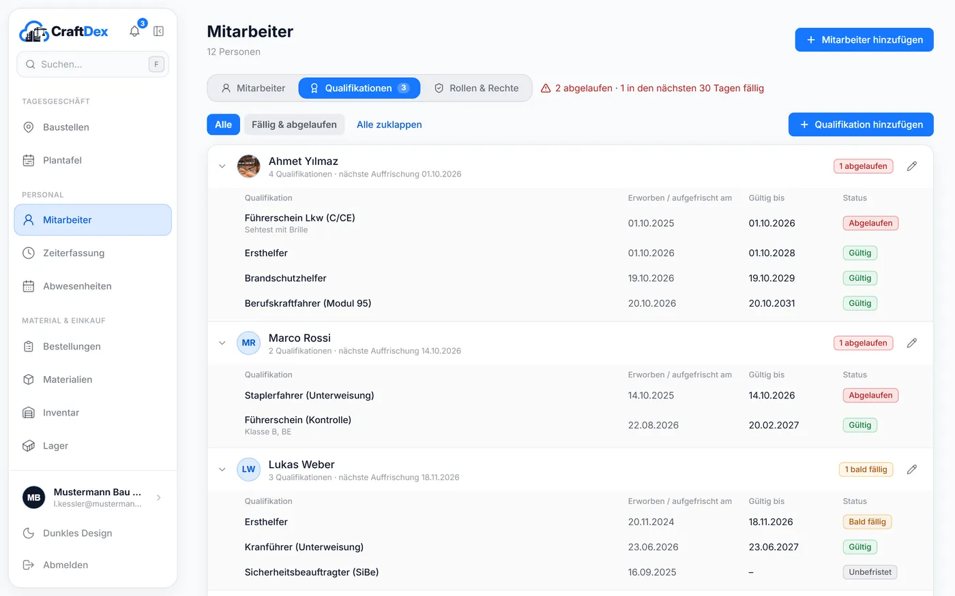Viewport: 955px width, 596px height.
Task: Click the Qualifikation hinzufügen button
Action: click(x=861, y=125)
